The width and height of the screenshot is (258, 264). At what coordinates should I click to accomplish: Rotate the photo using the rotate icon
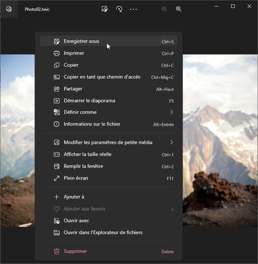119,9
